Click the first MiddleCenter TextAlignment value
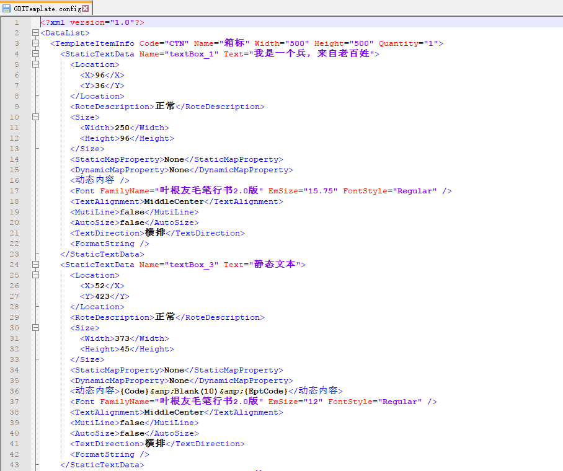 [x=174, y=201]
